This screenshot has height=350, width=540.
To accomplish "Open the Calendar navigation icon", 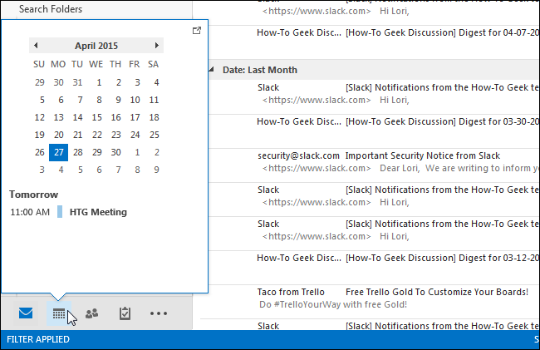I will coord(59,313).
